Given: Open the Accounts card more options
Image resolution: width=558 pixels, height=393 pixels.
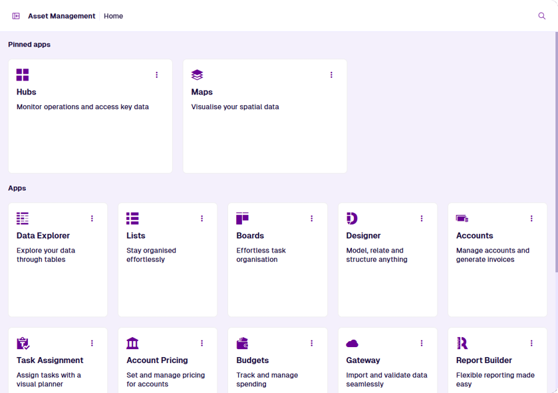Looking at the screenshot, I should click(x=531, y=219).
